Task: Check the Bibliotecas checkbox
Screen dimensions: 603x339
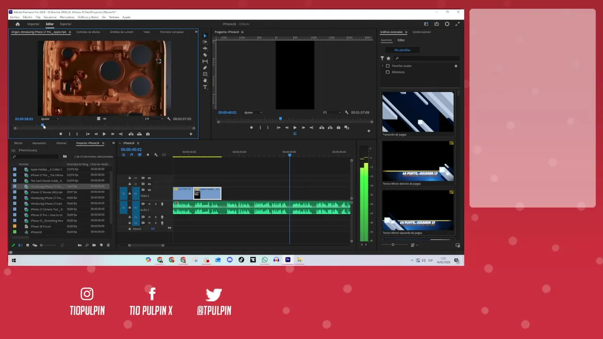Action: (x=388, y=72)
